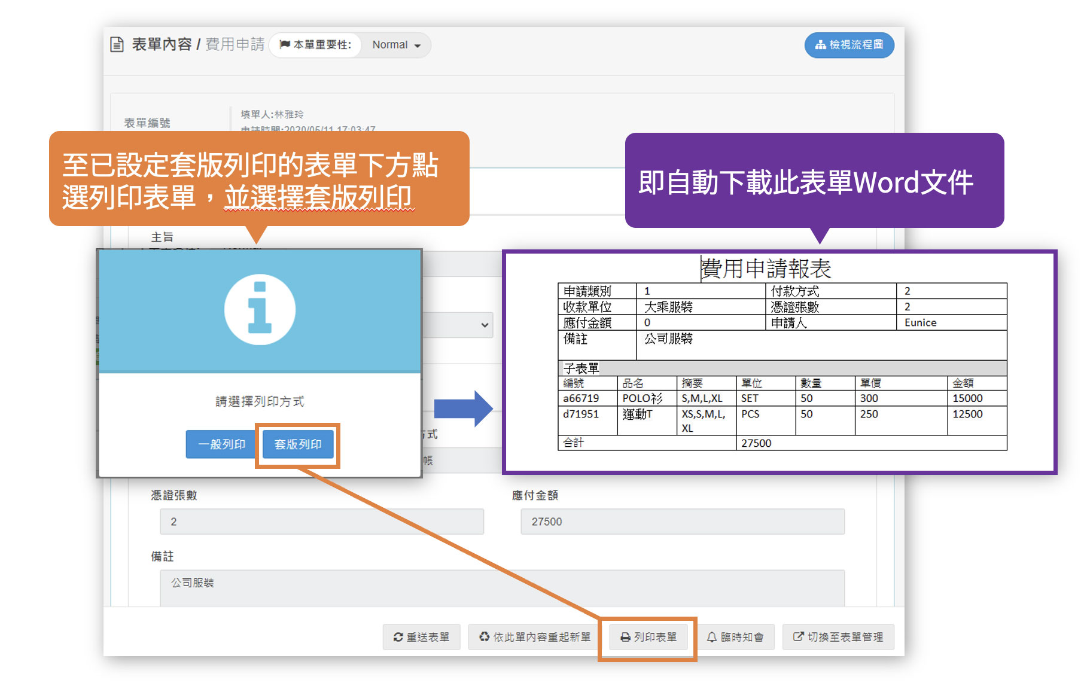Click the flowchart icon on 檢視流程圖
Screen dimensions: 1084x689
[x=821, y=45]
